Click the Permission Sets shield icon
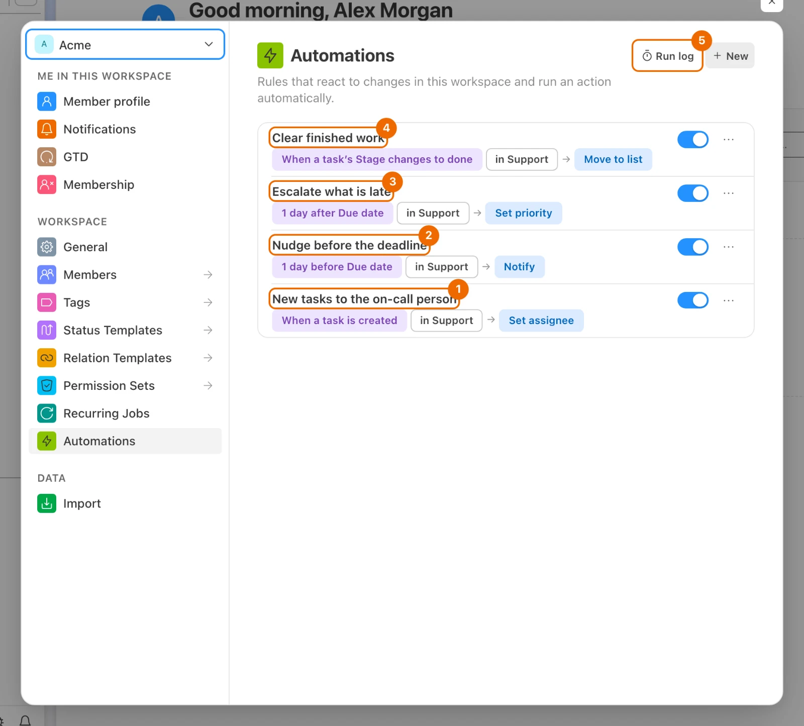Image resolution: width=804 pixels, height=726 pixels. [x=47, y=385]
